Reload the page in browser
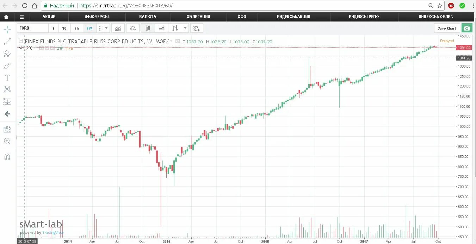Viewport: 476px width, 244px height. [x=24, y=6]
